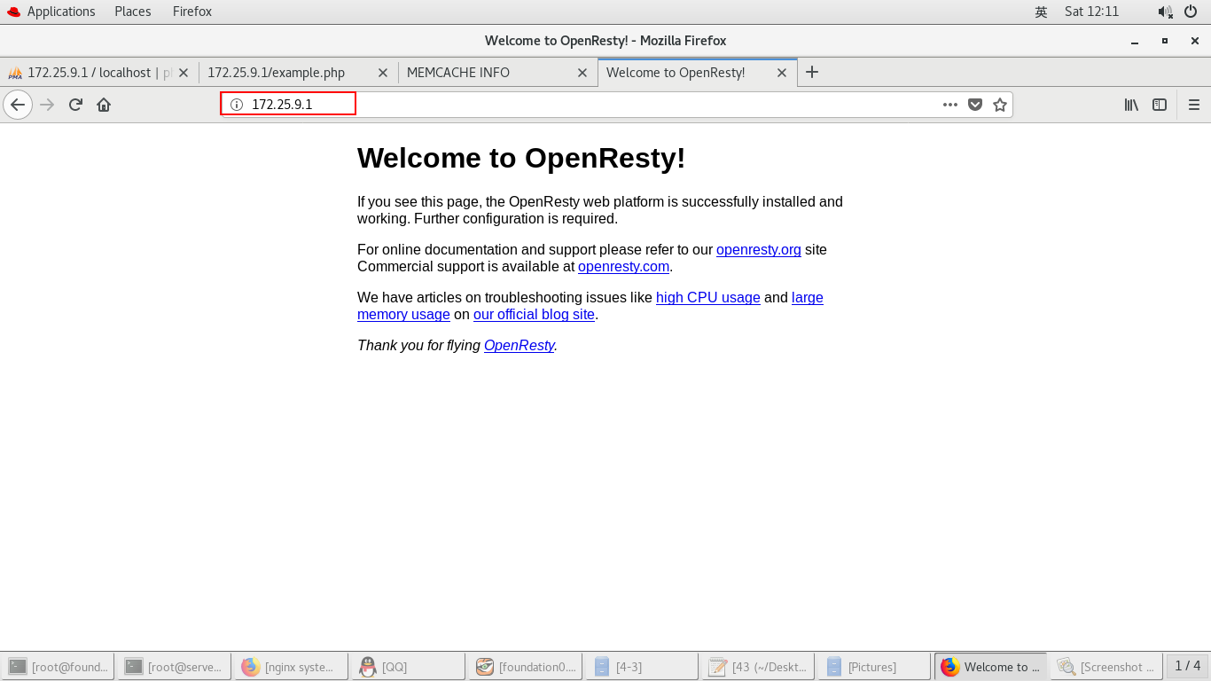The image size is (1211, 681).
Task: Open the 1 / 4 workspace switcher
Action: (1188, 666)
